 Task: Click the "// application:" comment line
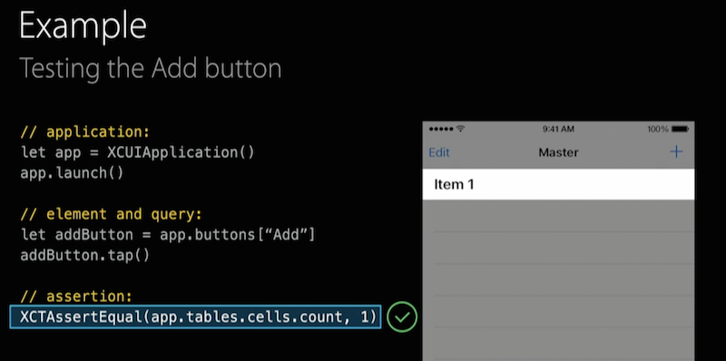(85, 132)
